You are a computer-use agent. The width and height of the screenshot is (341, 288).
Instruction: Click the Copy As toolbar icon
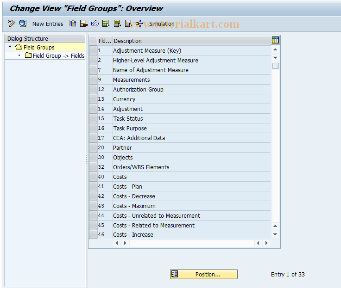(72, 23)
